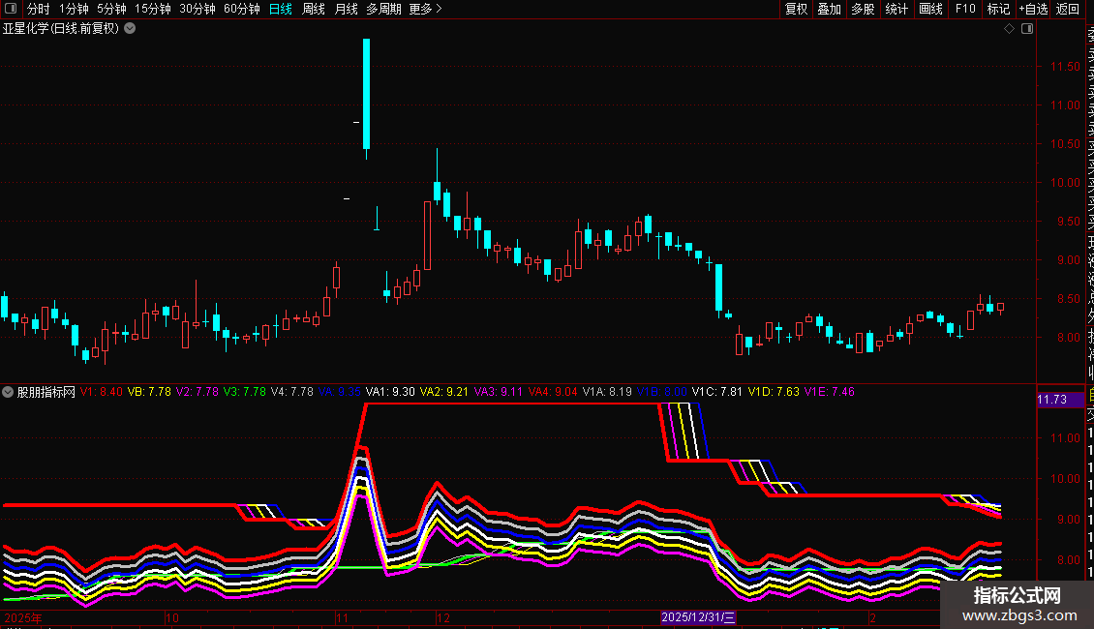1094x629 pixels.
Task: Click the 股朋指标网 indicator name
Action: click(x=46, y=392)
